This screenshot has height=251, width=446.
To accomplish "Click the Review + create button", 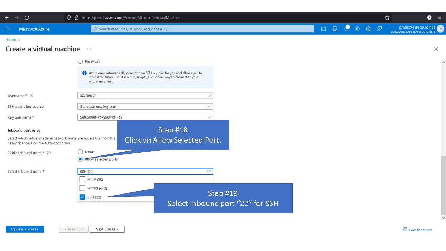I will [25, 229].
